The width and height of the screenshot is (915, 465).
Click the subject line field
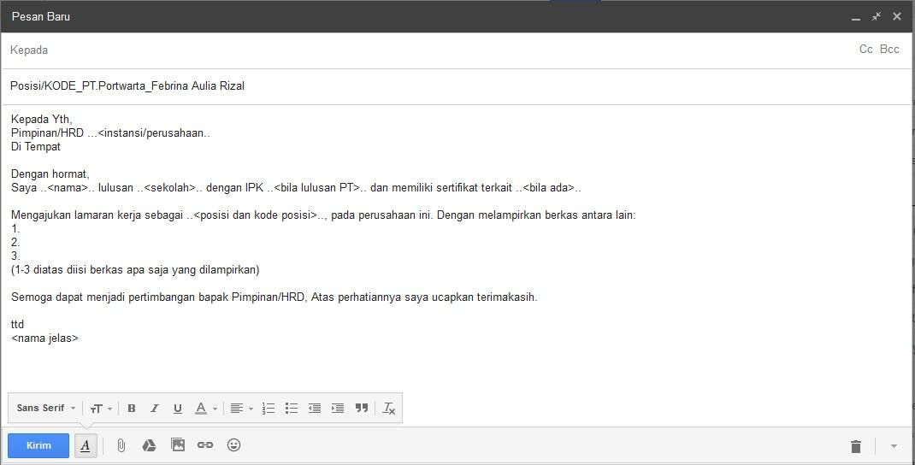pos(457,86)
